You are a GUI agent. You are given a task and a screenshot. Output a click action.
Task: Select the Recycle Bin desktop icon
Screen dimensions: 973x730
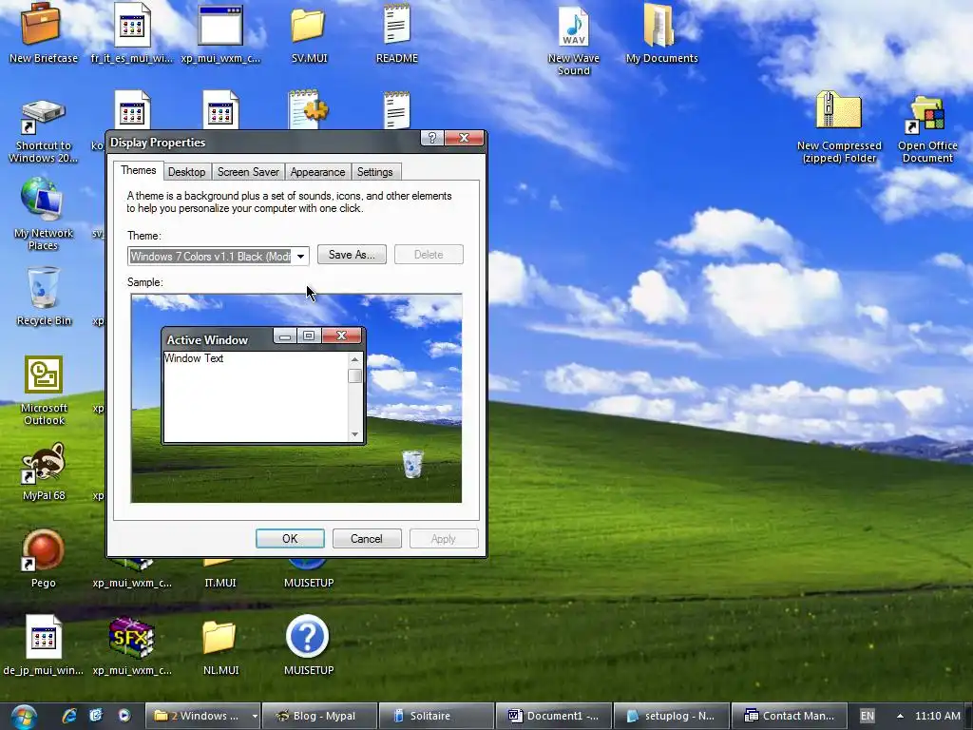(44, 297)
